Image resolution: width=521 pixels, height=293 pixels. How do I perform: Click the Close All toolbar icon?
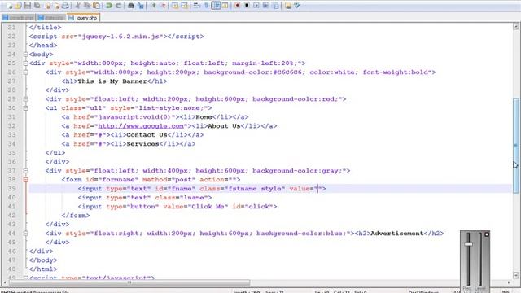pos(56,6)
